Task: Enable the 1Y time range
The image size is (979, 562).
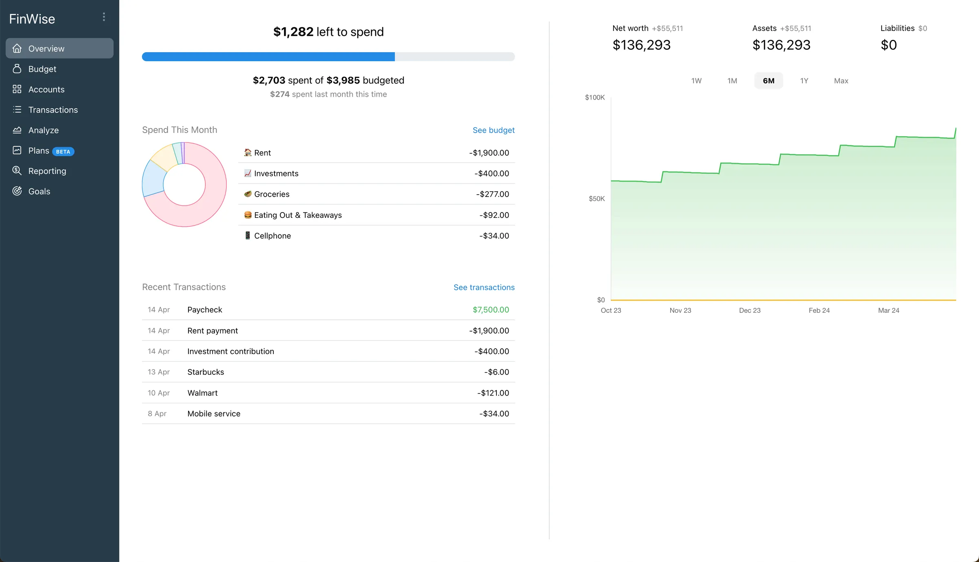Action: coord(804,80)
